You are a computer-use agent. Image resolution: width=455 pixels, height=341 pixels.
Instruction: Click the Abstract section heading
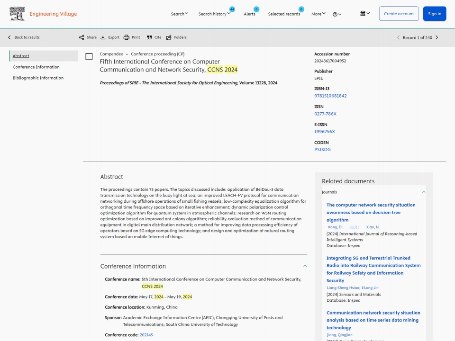[111, 177]
